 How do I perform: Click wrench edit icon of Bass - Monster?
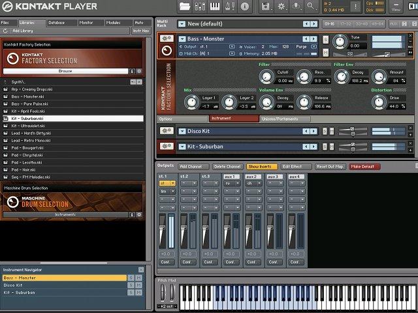[x=167, y=38]
